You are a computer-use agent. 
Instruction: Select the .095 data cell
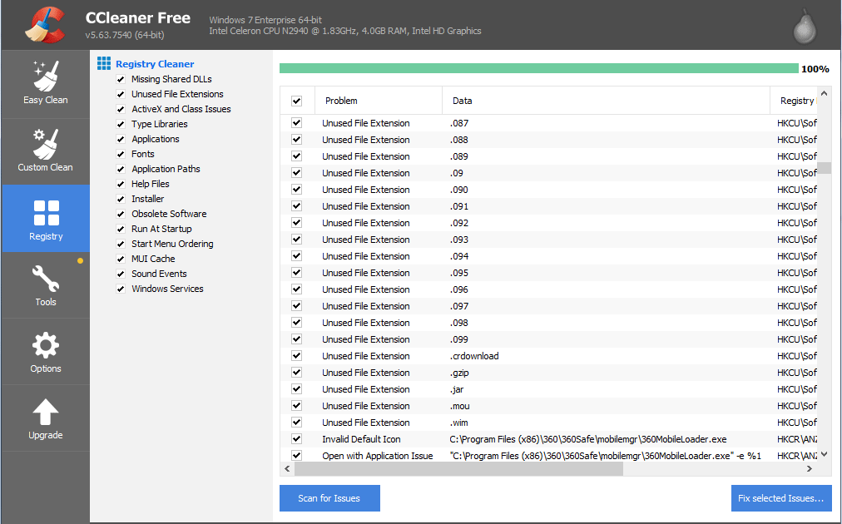[459, 273]
